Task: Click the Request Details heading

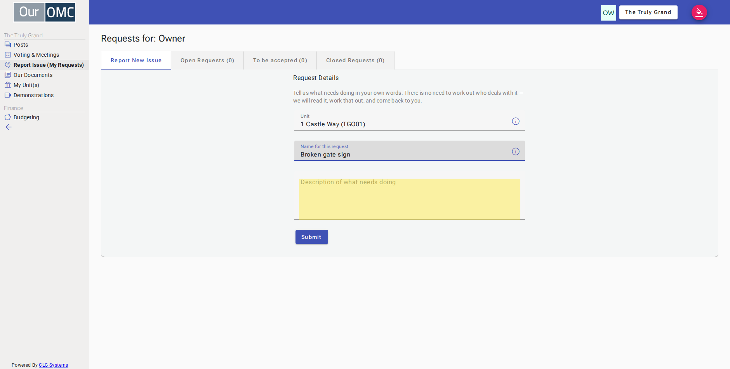Action: click(316, 78)
